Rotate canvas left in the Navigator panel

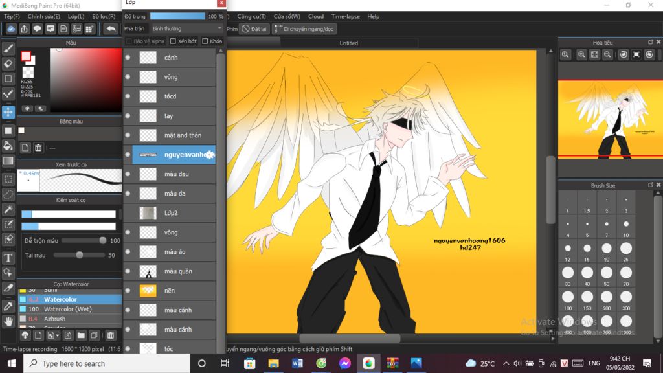pos(624,54)
